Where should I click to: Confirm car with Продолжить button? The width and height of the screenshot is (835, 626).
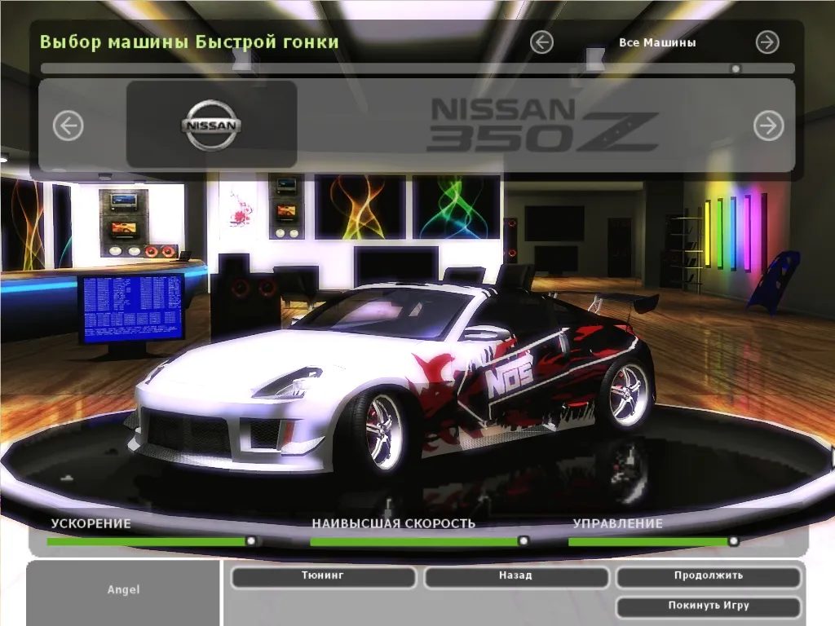tap(709, 577)
